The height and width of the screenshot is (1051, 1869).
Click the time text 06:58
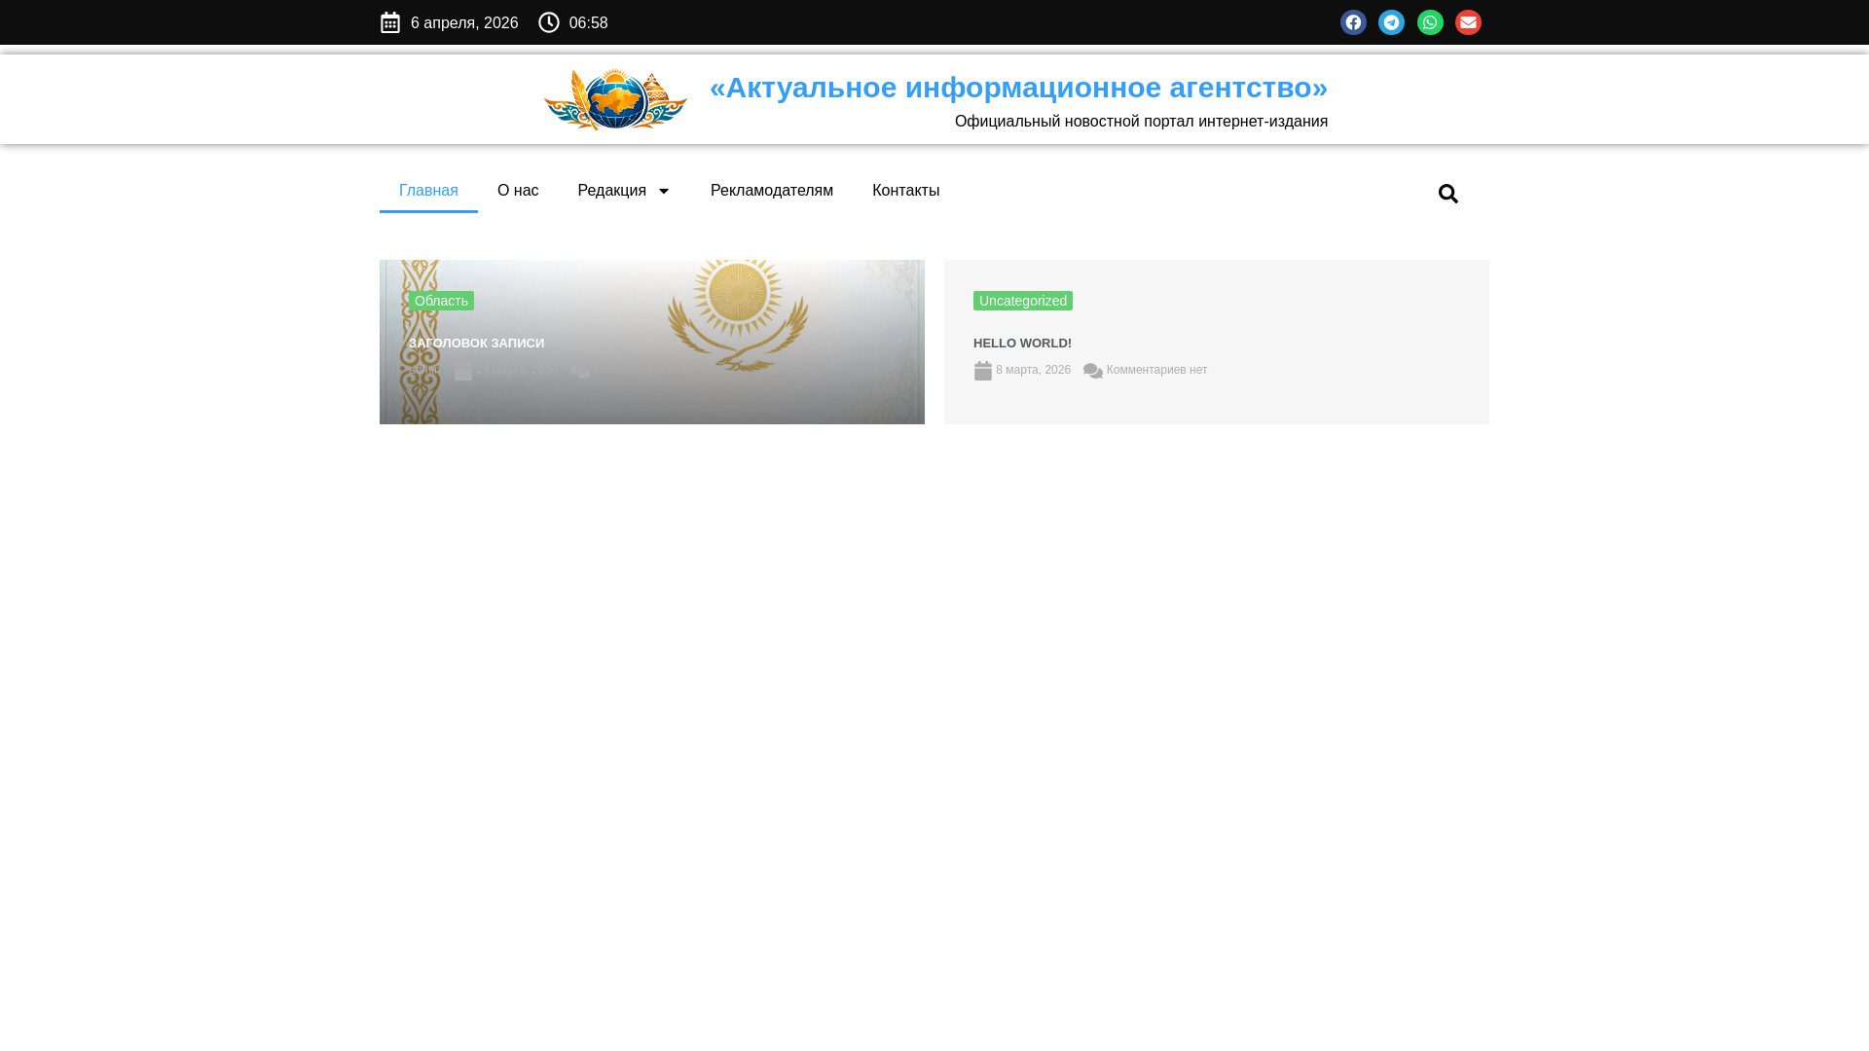tap(588, 23)
